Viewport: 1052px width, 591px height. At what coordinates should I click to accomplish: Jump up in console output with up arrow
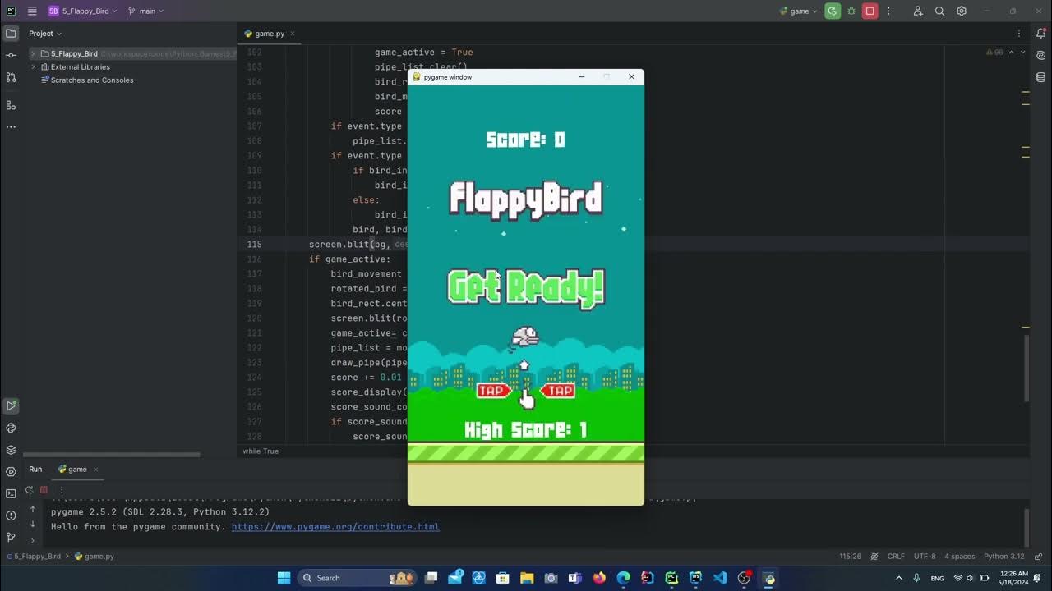pos(33,509)
